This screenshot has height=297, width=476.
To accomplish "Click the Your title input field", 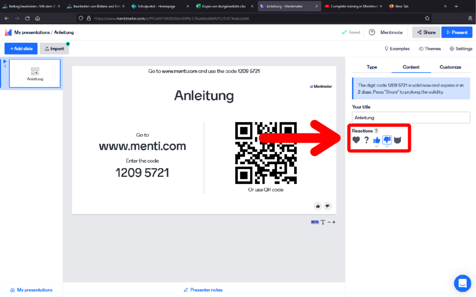I will (x=411, y=118).
